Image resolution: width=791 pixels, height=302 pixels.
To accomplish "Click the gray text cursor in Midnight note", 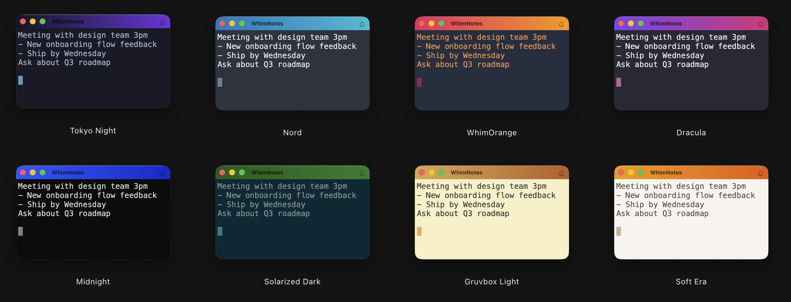I will coord(21,231).
